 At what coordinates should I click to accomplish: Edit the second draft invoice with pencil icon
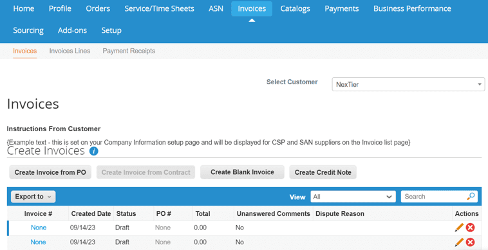pyautogui.click(x=459, y=242)
